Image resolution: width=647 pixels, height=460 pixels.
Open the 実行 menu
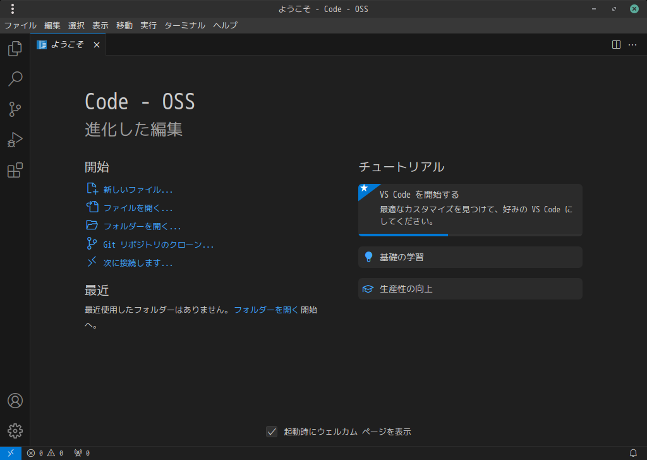point(148,25)
